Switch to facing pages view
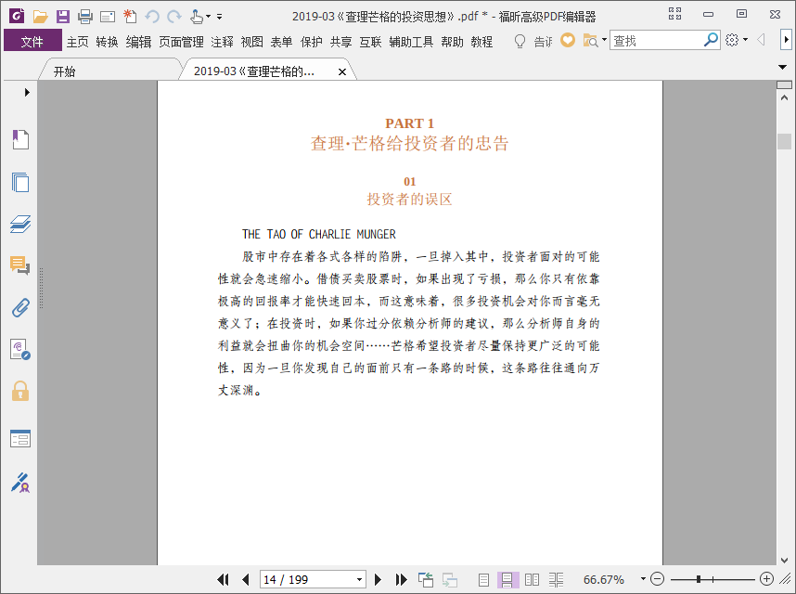 coord(532,579)
